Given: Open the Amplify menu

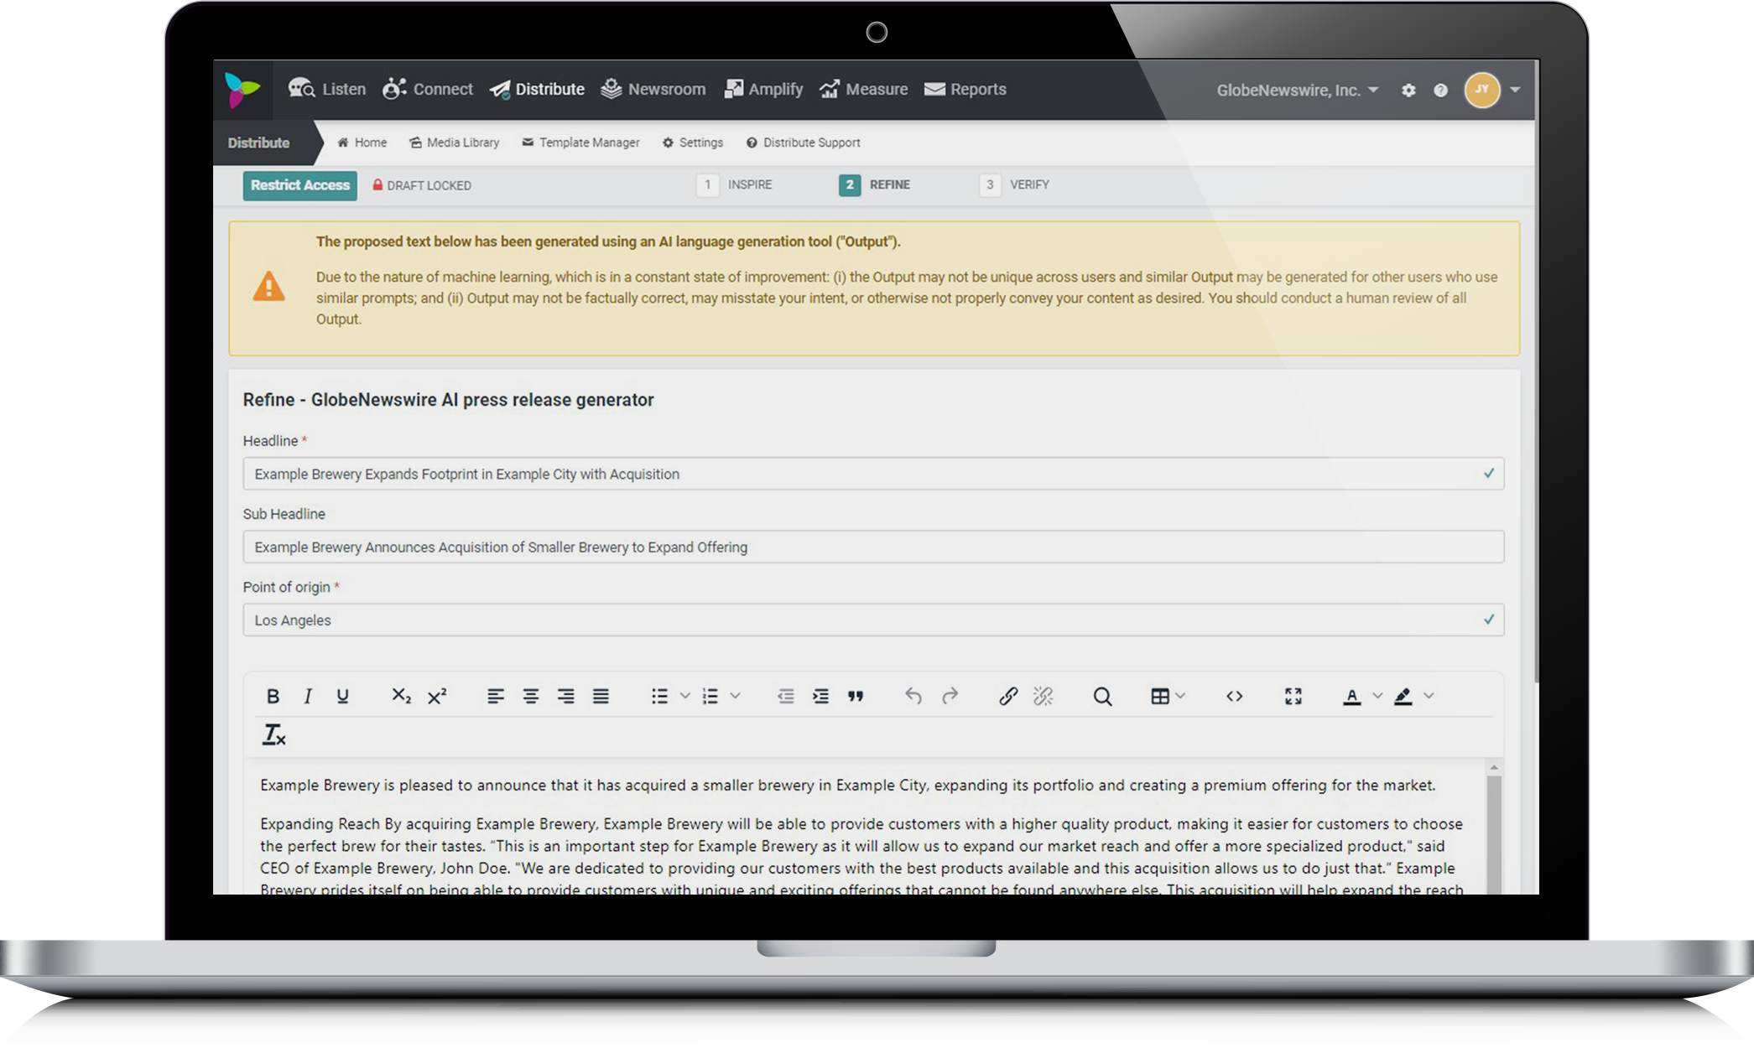Looking at the screenshot, I should tap(763, 89).
